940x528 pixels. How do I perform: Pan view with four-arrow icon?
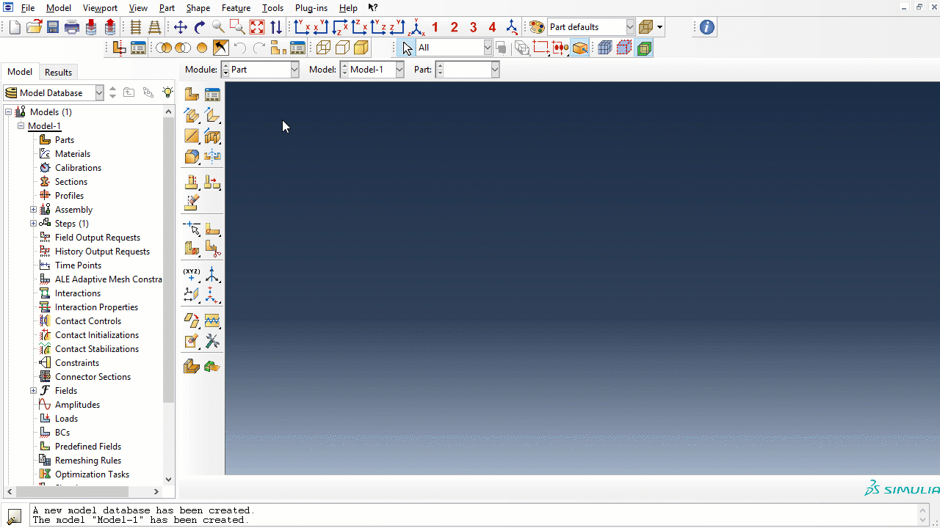click(181, 27)
